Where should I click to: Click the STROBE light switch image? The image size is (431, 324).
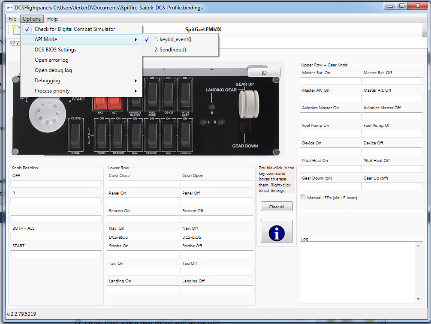tap(152, 135)
